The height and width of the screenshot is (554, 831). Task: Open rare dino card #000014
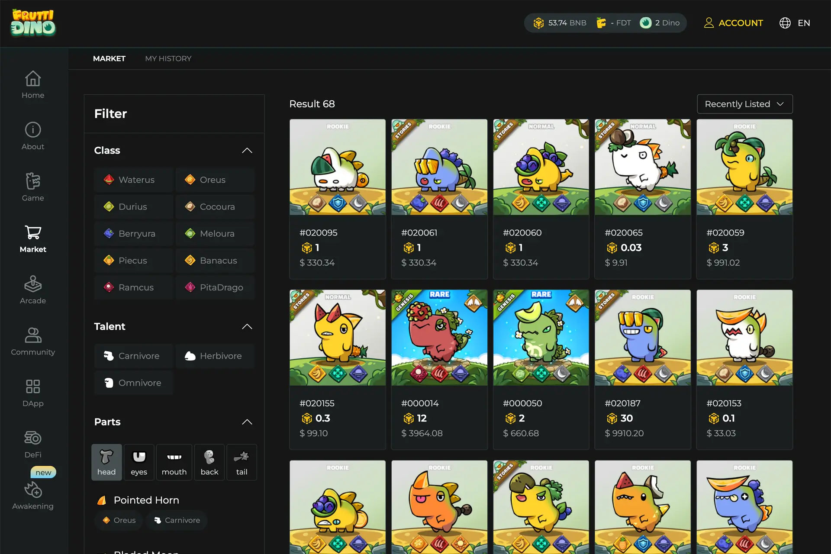pyautogui.click(x=439, y=370)
